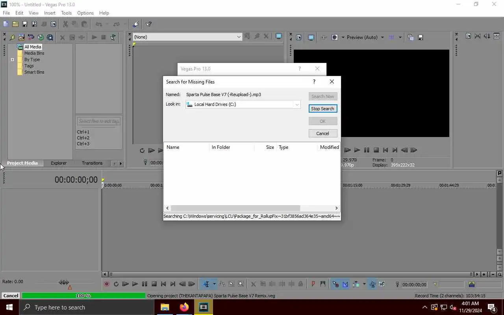This screenshot has width=504, height=315.
Task: Open the Split Screen View dropdown arrow
Action: tap(343, 37)
